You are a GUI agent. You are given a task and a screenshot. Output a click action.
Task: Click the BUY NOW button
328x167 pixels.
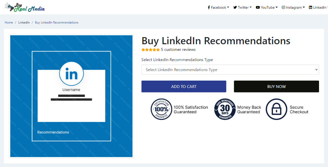pos(276,86)
